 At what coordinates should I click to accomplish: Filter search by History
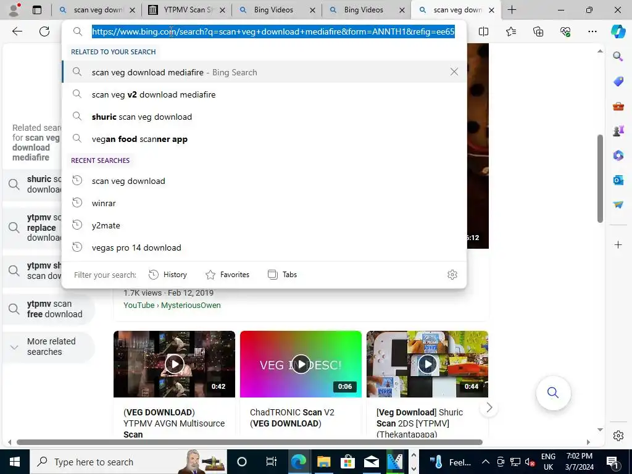coord(168,275)
